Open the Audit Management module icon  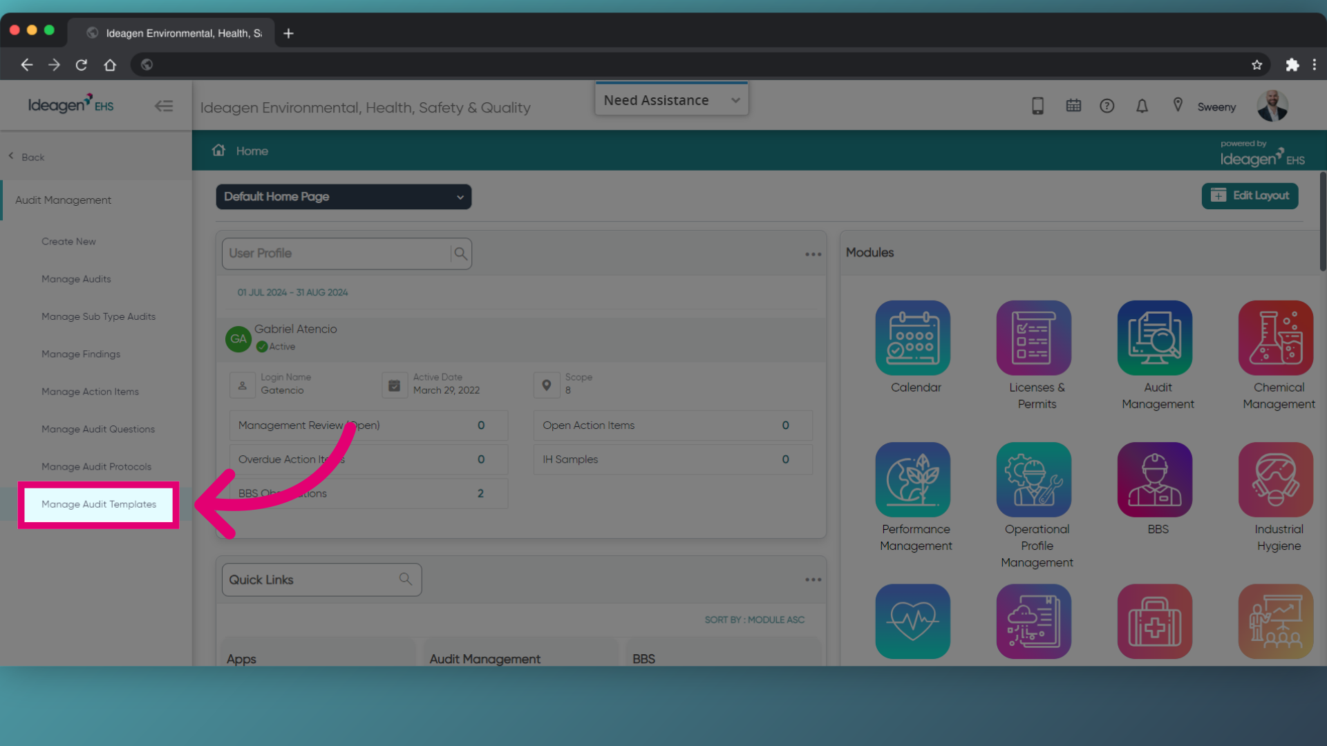tap(1154, 338)
